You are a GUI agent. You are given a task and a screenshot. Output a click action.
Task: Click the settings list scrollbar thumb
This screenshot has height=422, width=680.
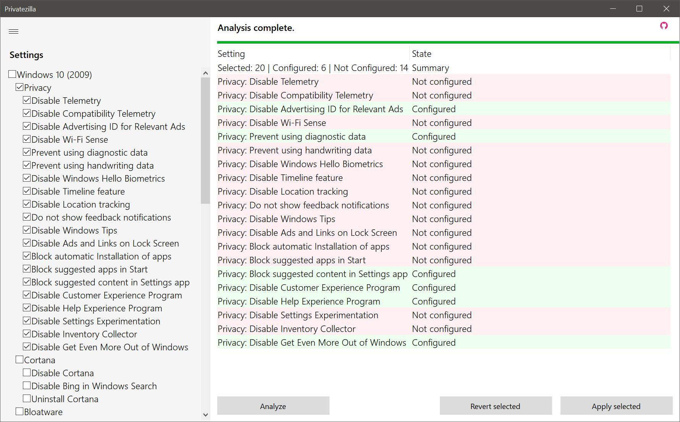click(x=205, y=140)
